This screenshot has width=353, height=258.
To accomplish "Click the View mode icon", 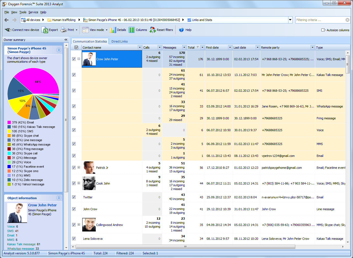I will click(86, 30).
